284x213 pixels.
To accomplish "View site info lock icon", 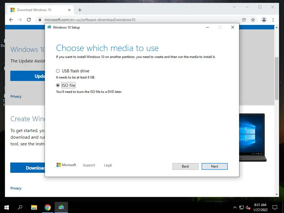I will click(40, 20).
